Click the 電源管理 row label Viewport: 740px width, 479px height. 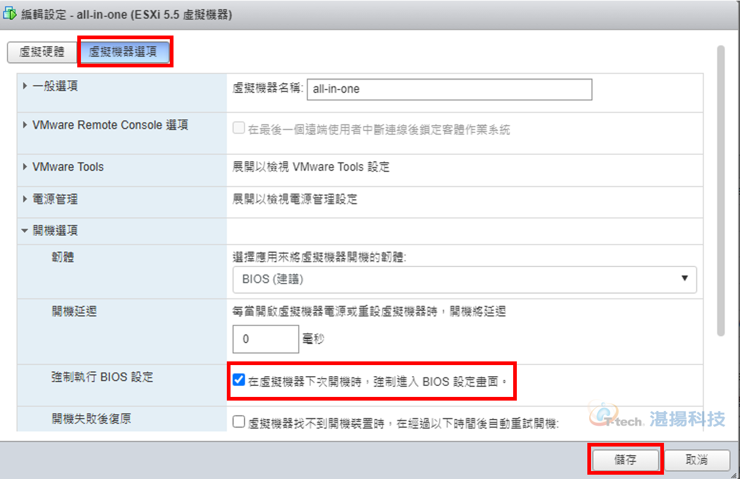tap(55, 199)
